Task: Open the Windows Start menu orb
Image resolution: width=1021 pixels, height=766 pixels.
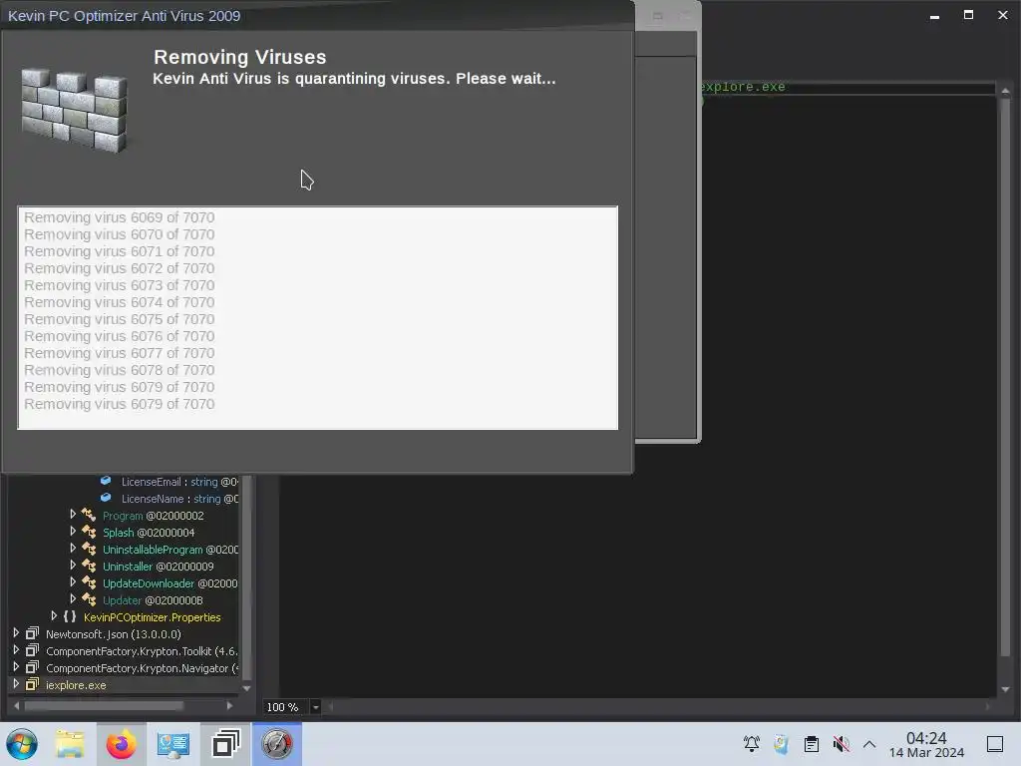Action: click(22, 744)
